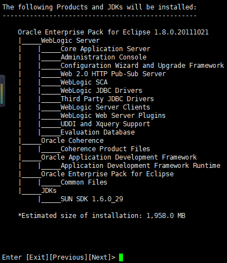
Task: Click the '*Estimated size of installation: 1,958.0 MB' line
Action: pyautogui.click(x=102, y=216)
